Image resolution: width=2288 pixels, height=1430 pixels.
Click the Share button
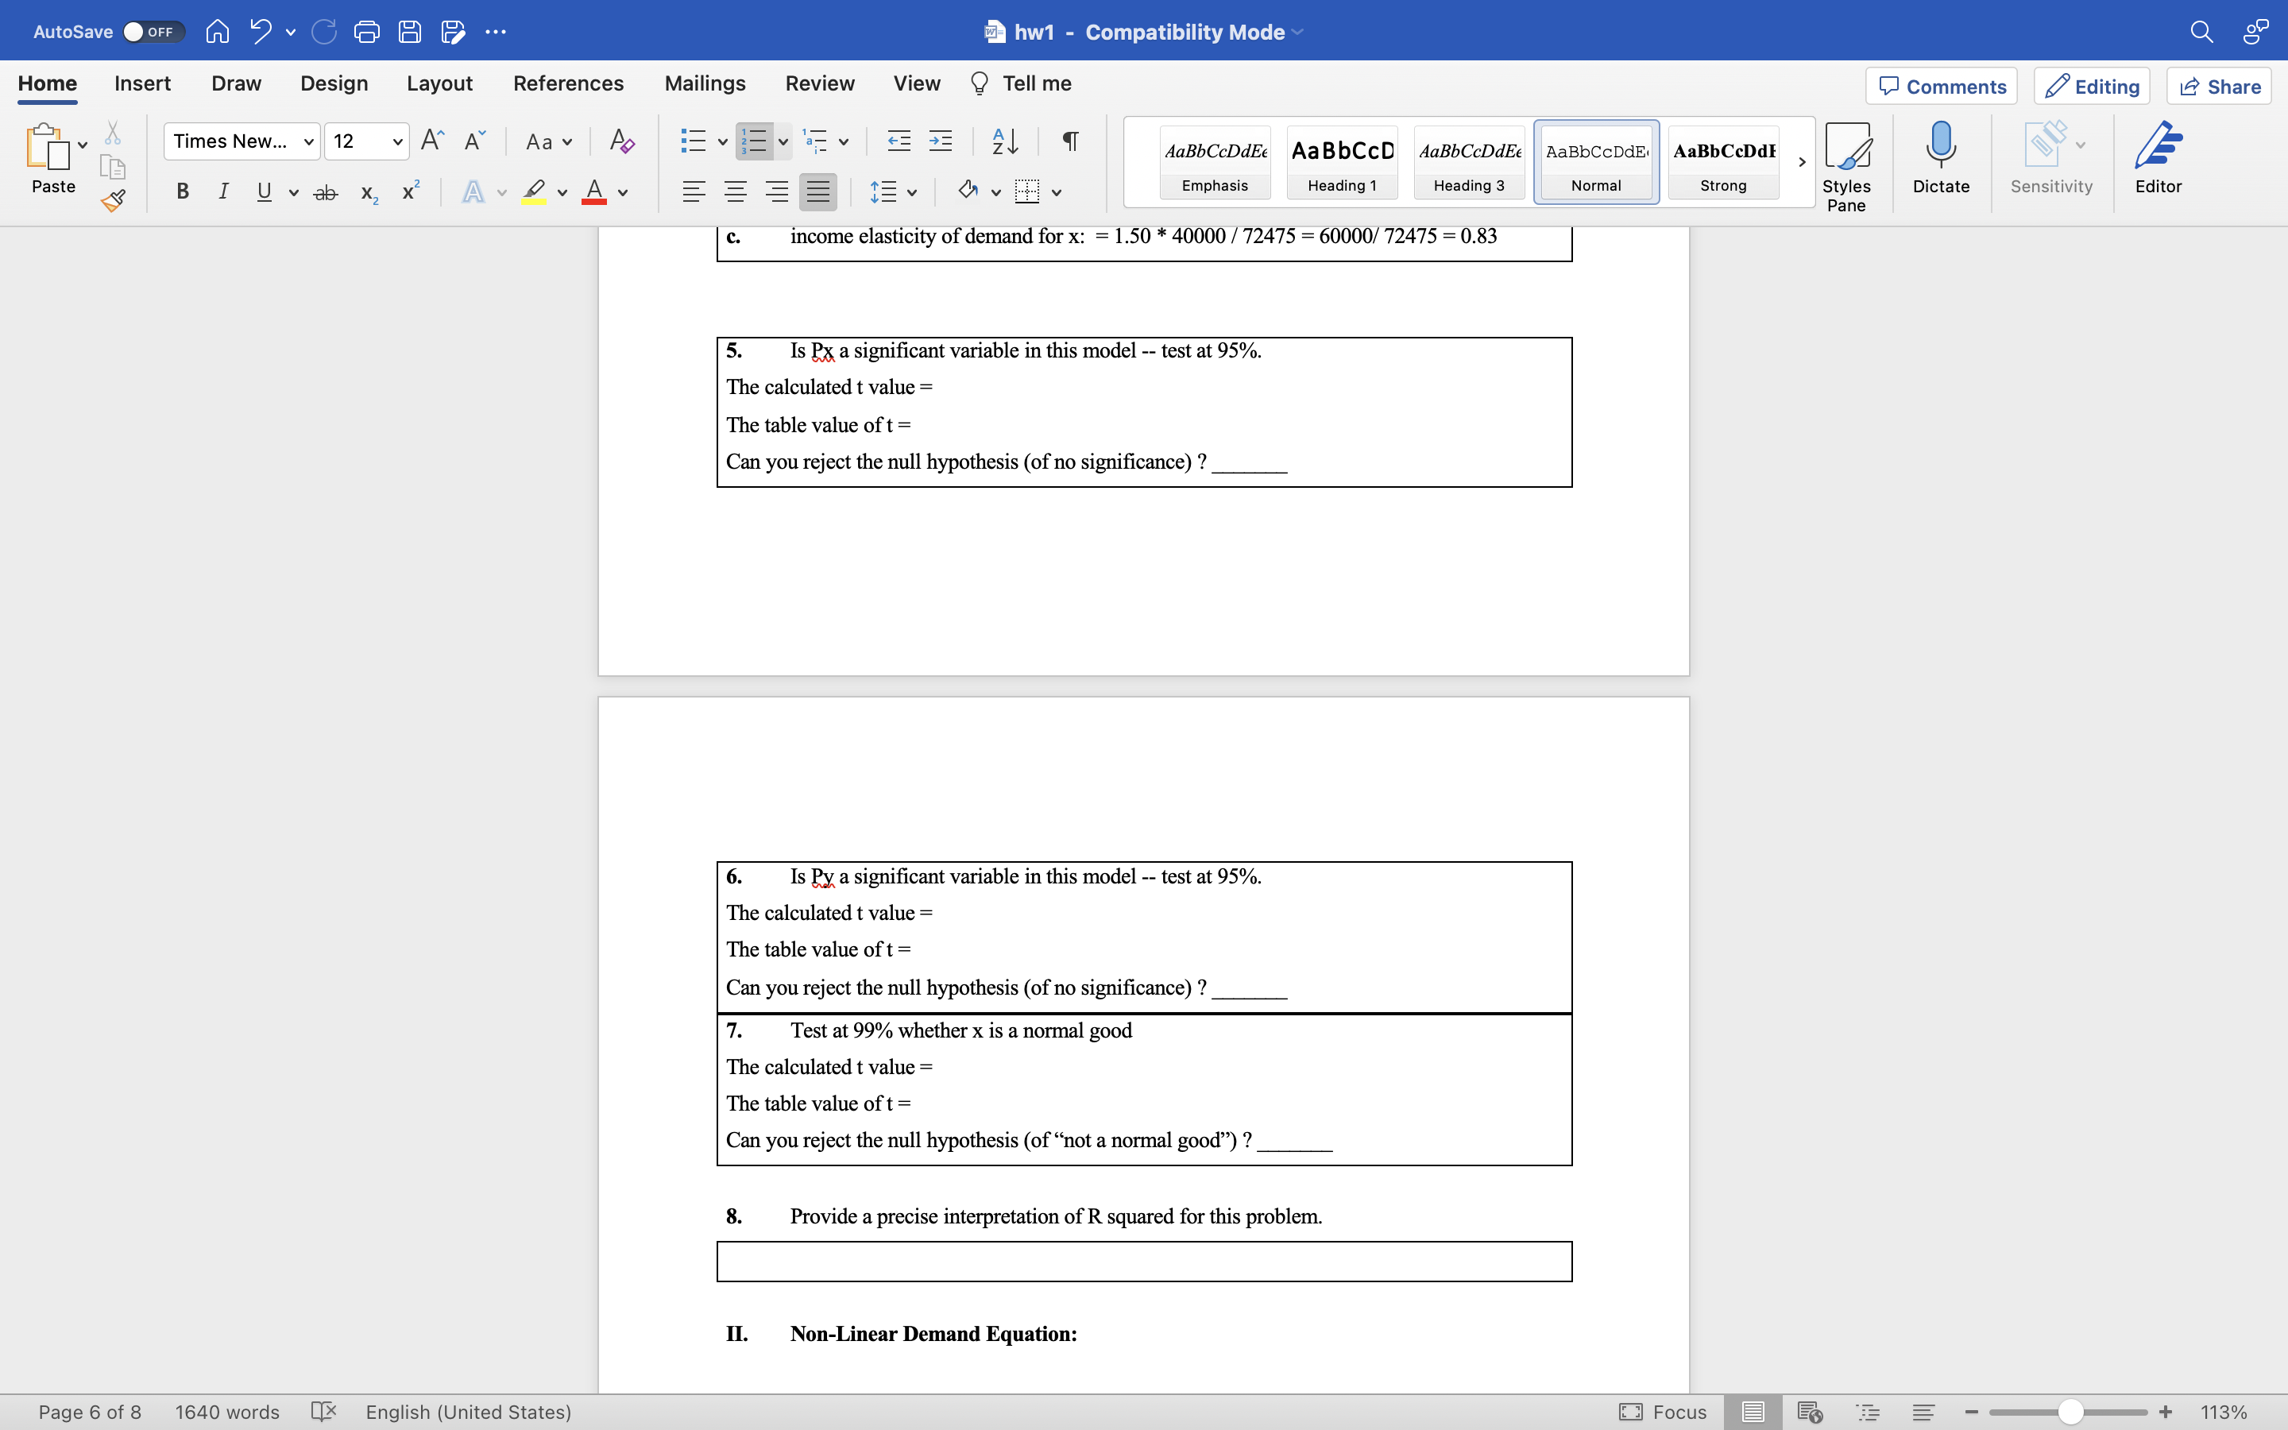(2219, 87)
